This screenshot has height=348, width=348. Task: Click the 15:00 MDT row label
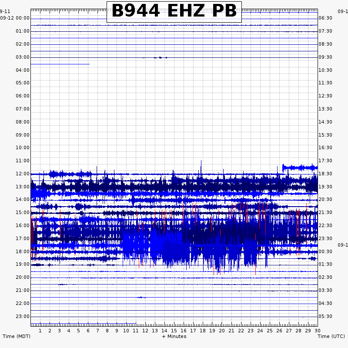[x=23, y=213]
